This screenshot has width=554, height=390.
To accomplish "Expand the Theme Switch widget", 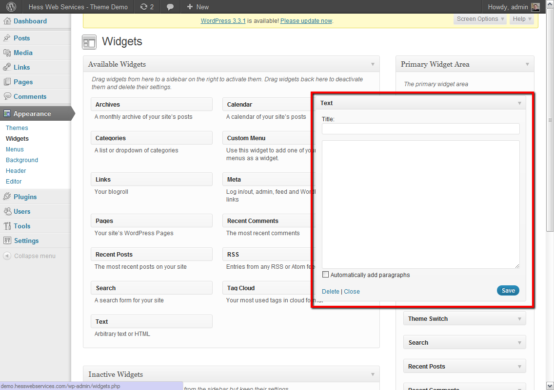I will click(464, 318).
